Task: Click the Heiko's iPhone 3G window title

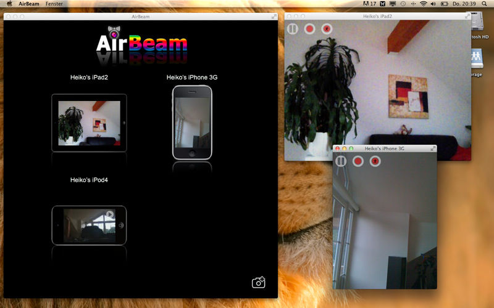Action: (384, 148)
